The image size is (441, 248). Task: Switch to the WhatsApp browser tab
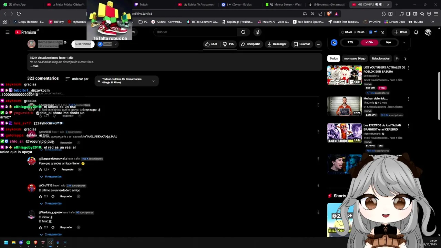17,4
